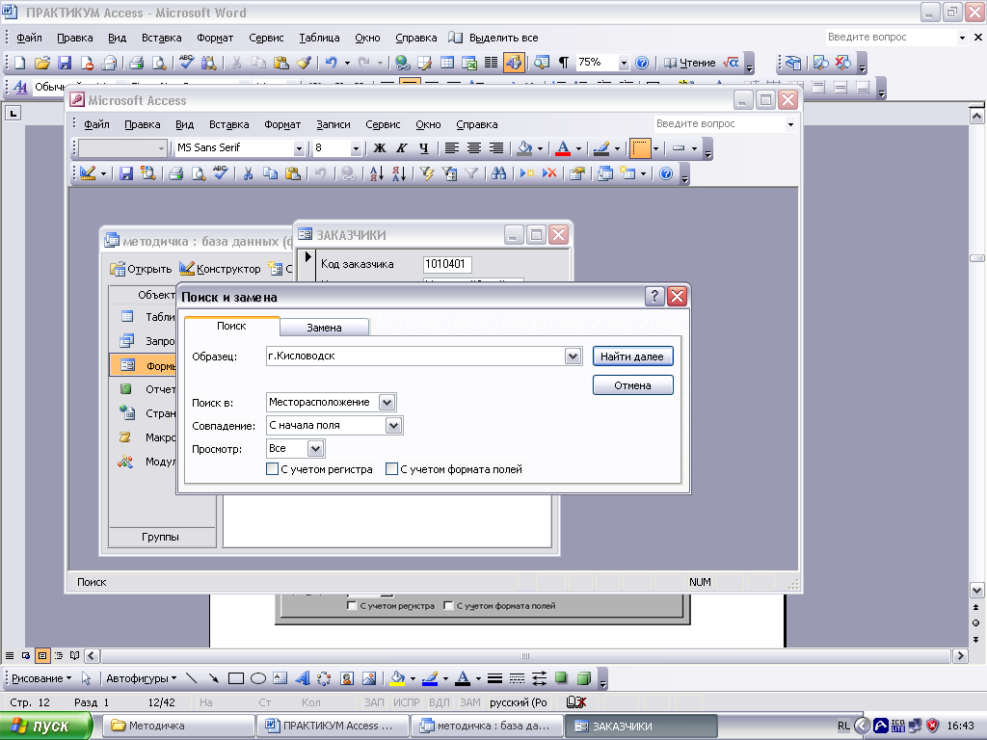This screenshot has height=740, width=987.
Task: Click Access Help question icon in toolbar
Action: click(666, 173)
